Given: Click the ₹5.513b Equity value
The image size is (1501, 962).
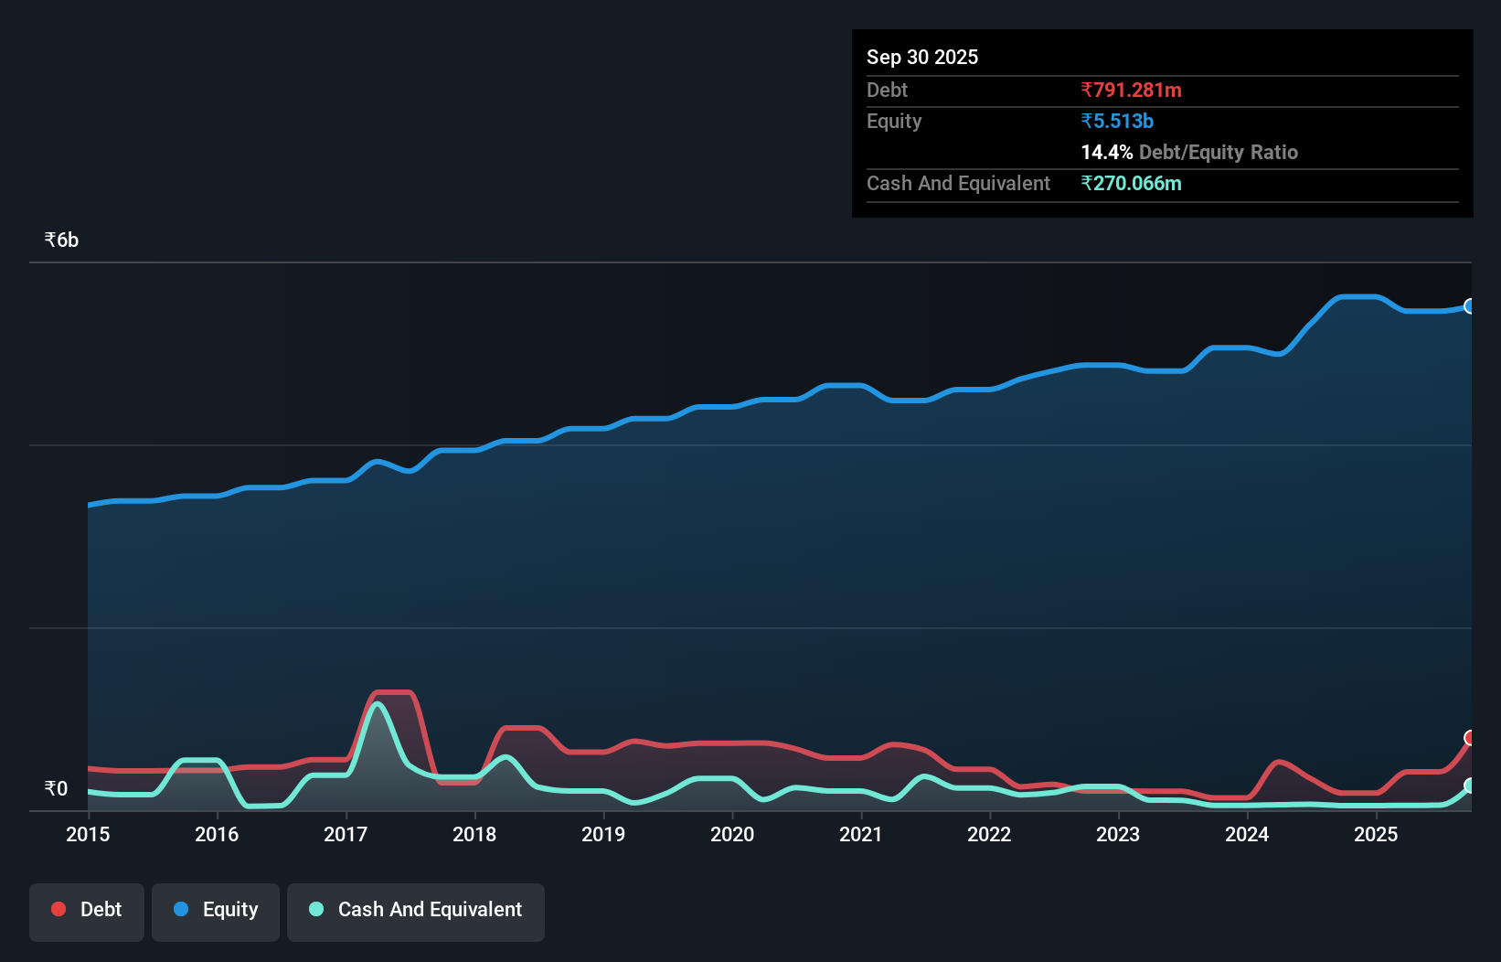Looking at the screenshot, I should point(1116,121).
